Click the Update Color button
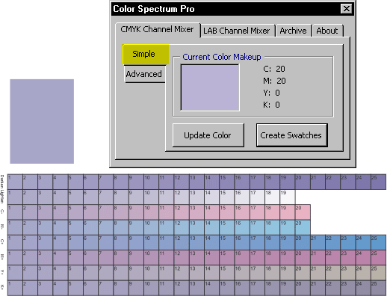The width and height of the screenshot is (387, 296). 208,135
